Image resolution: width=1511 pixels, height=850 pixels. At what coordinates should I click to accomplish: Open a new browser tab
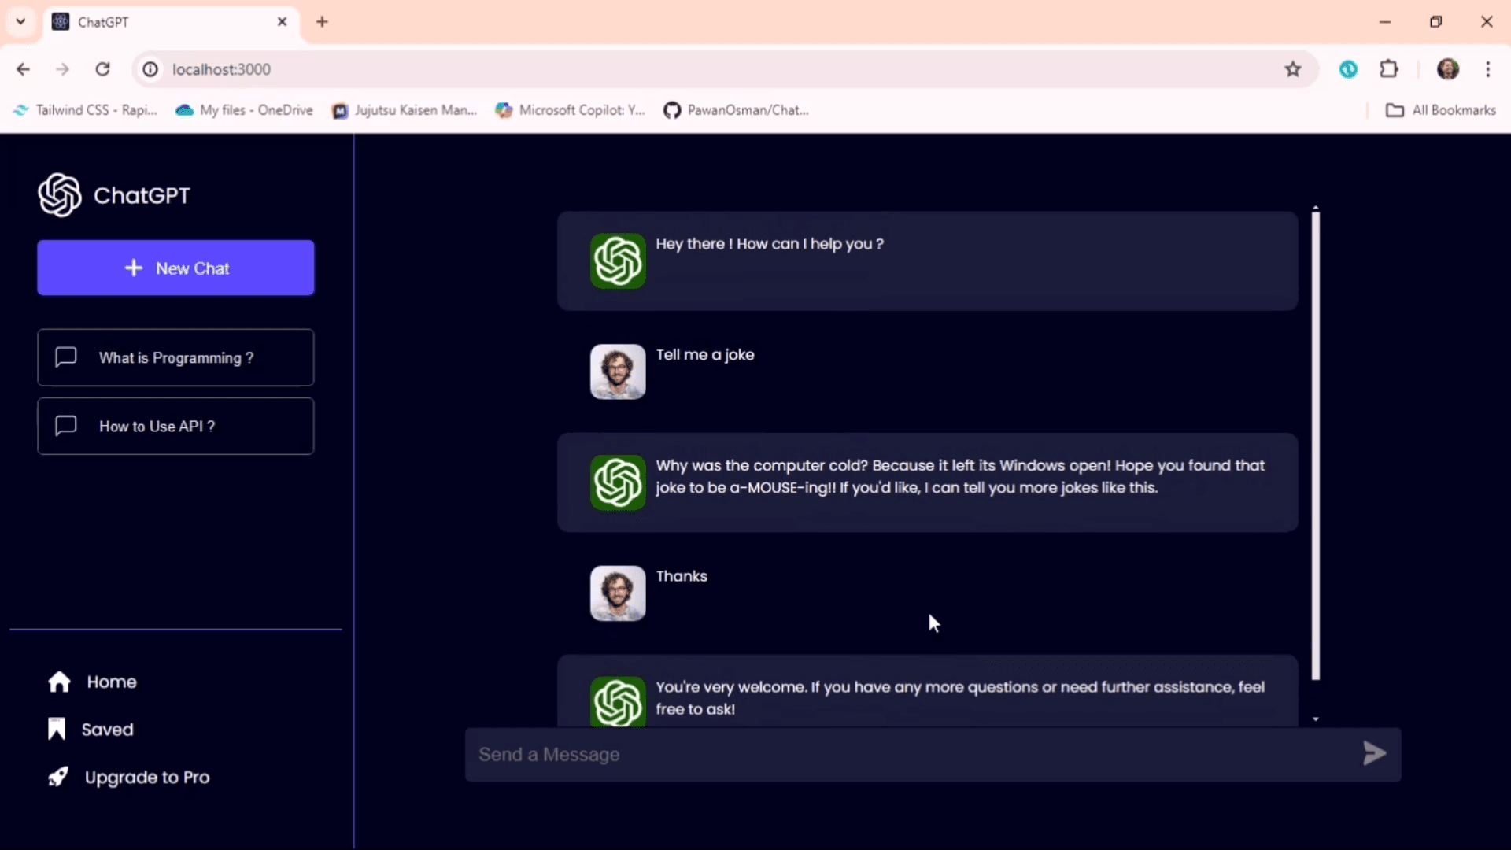(322, 22)
